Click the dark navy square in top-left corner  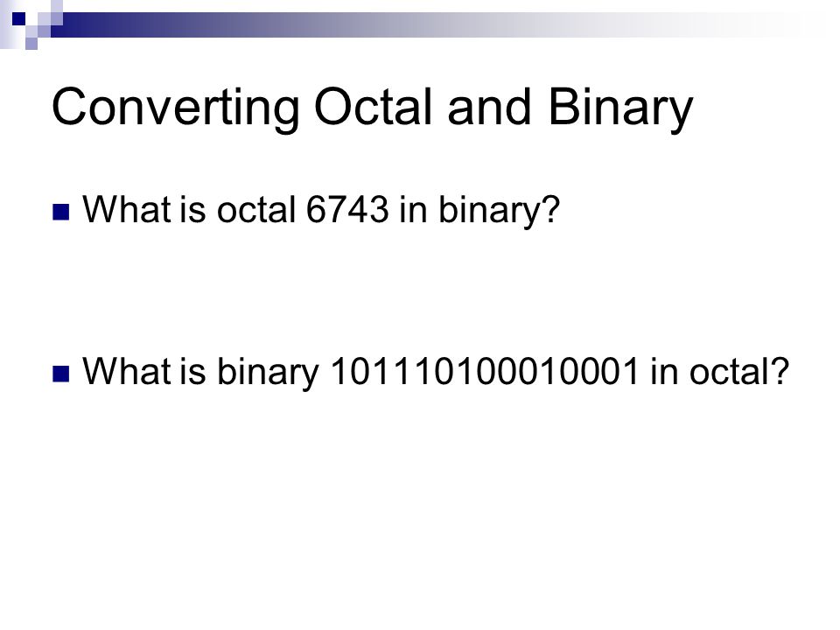point(19,19)
